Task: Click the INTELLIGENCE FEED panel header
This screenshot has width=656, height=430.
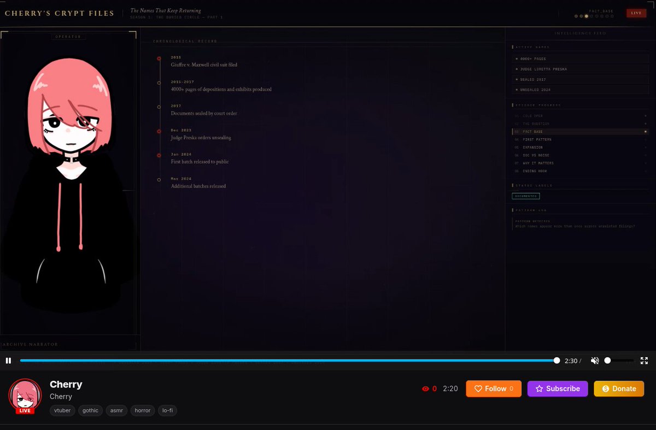Action: click(581, 33)
